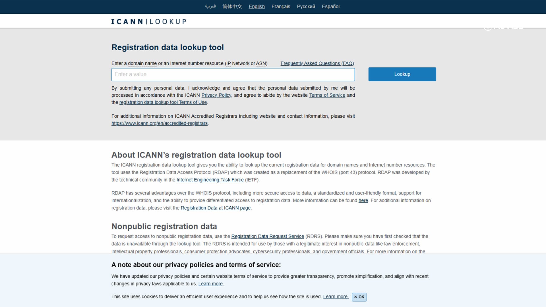The image size is (546, 307).
Task: Switch language to 简体中文
Action: (232, 6)
